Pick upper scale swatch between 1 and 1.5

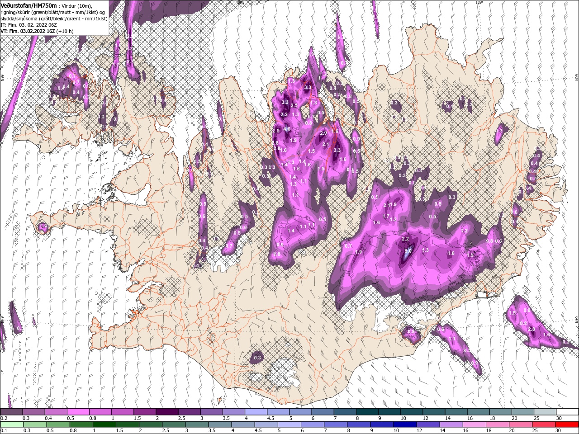123,412
